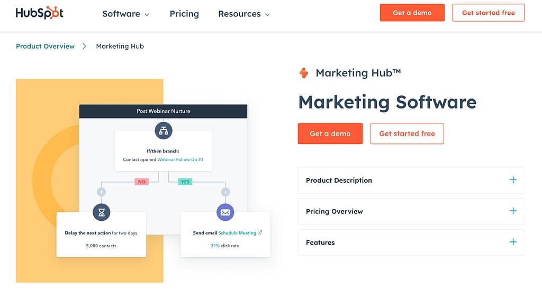Select the if/then branch workflow icon

[x=163, y=130]
